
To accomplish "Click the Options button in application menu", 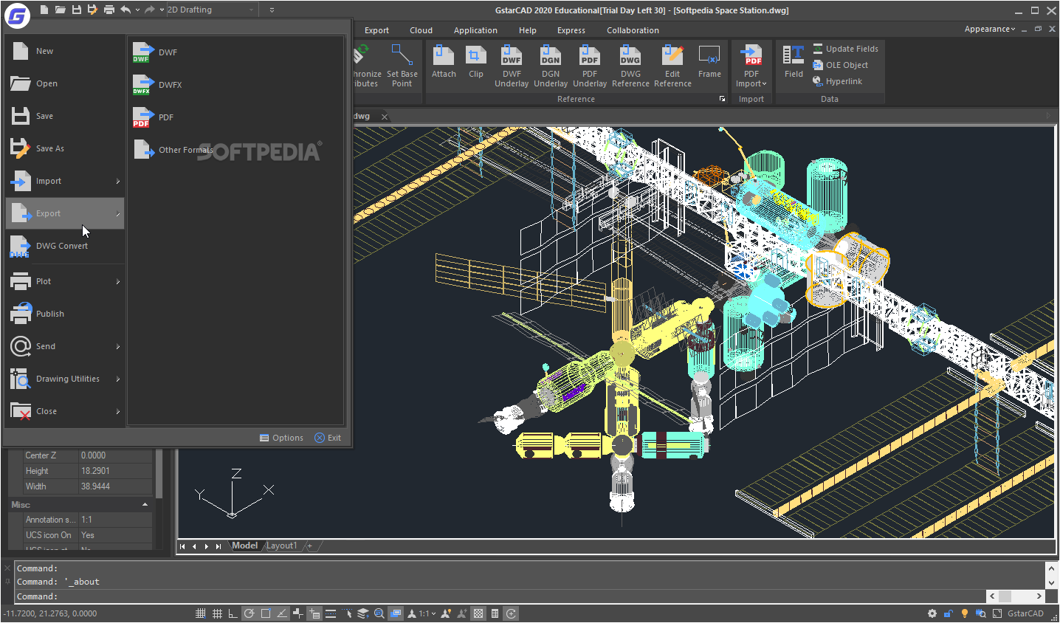I will (281, 438).
